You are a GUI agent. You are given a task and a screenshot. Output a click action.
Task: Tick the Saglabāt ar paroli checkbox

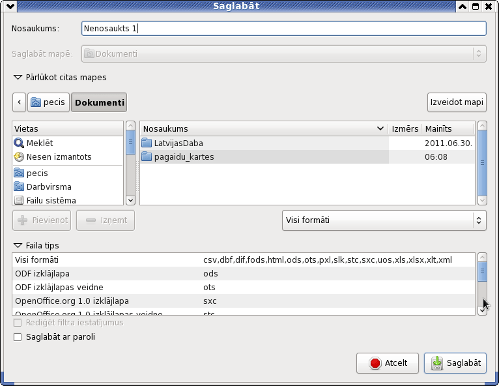coord(18,337)
